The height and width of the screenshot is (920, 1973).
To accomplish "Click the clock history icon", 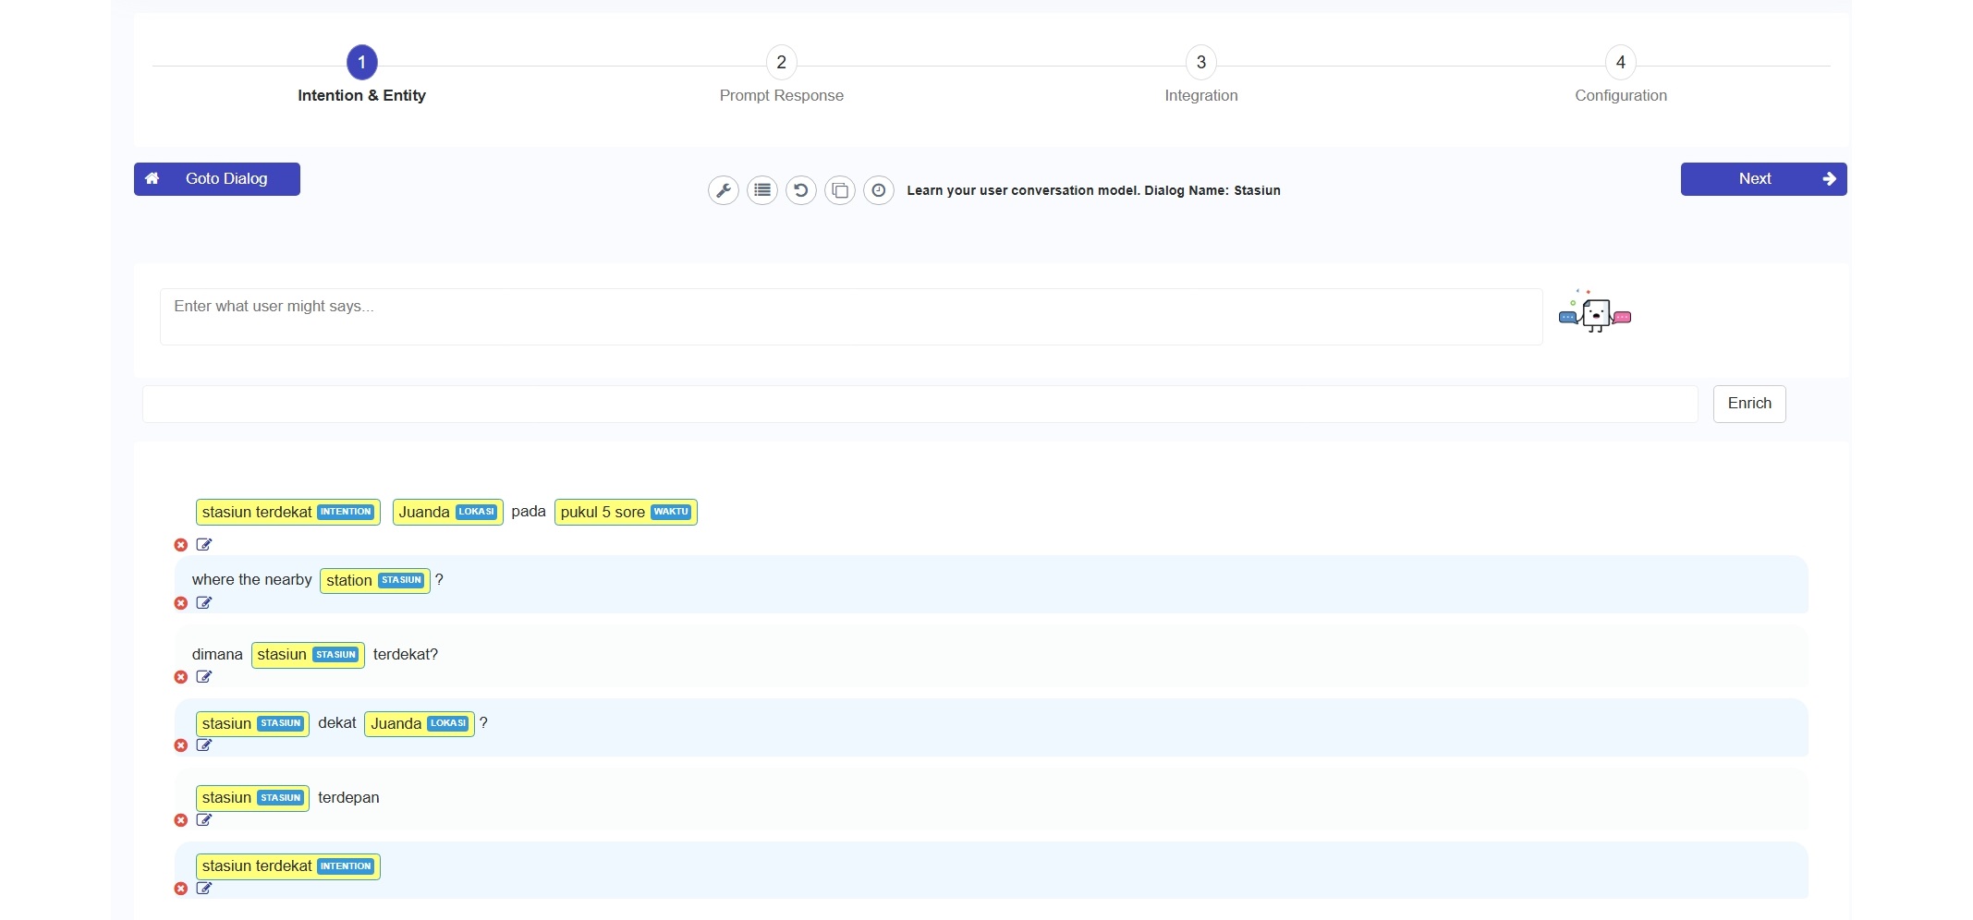I will [879, 190].
